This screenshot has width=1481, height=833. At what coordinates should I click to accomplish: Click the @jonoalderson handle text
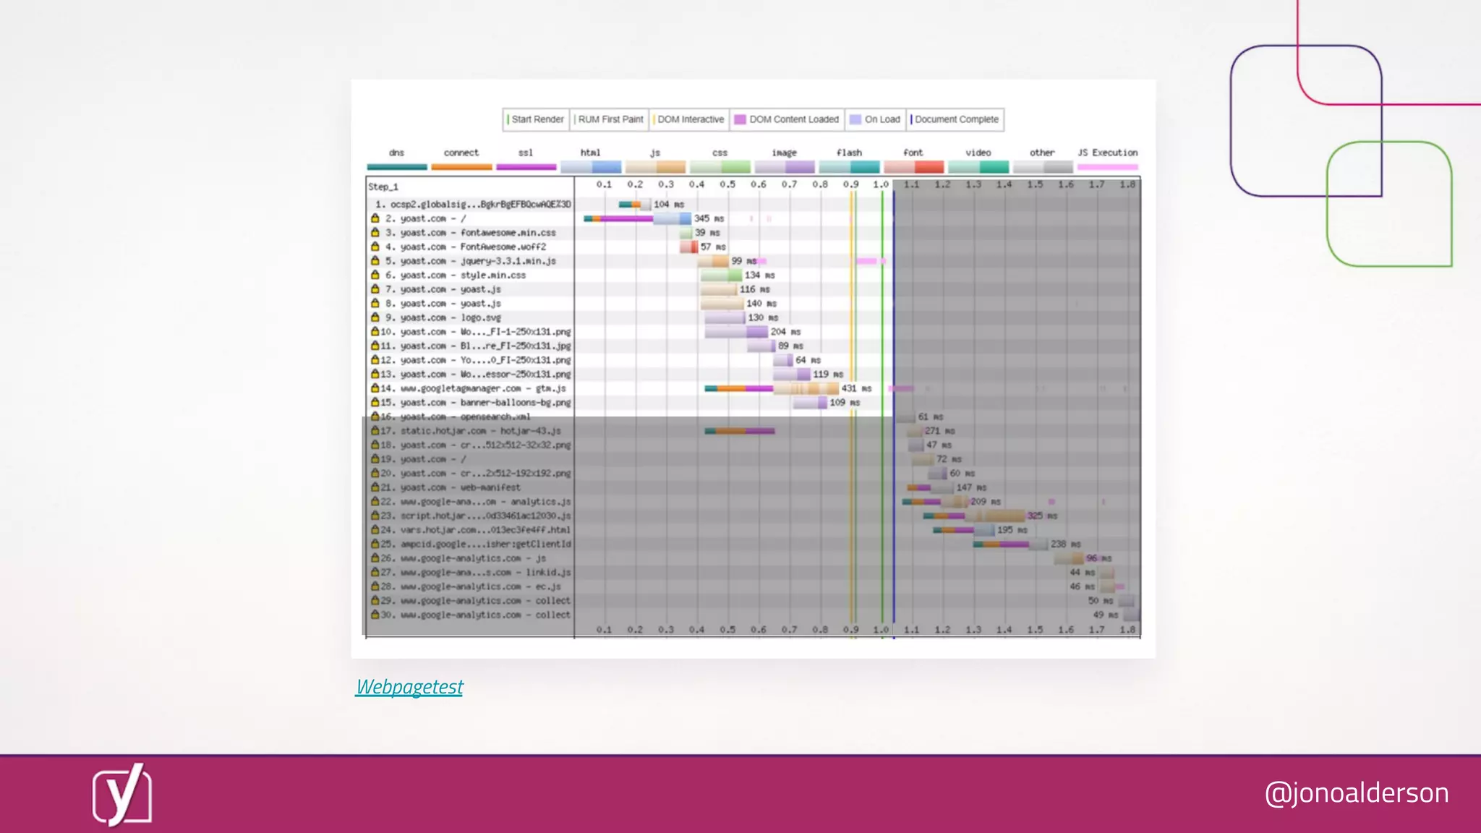tap(1356, 793)
